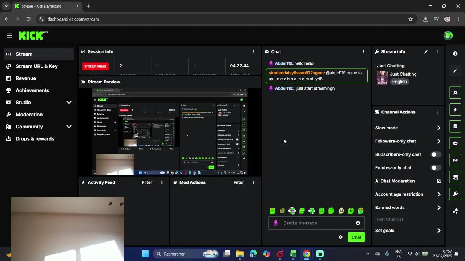Image resolution: width=465 pixels, height=261 pixels.
Task: Send message with green Chat button
Action: point(356,237)
